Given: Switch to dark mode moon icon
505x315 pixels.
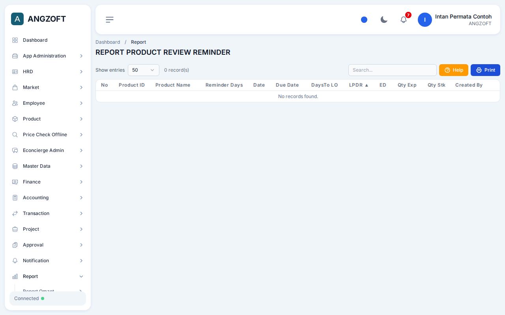Looking at the screenshot, I should click(384, 20).
